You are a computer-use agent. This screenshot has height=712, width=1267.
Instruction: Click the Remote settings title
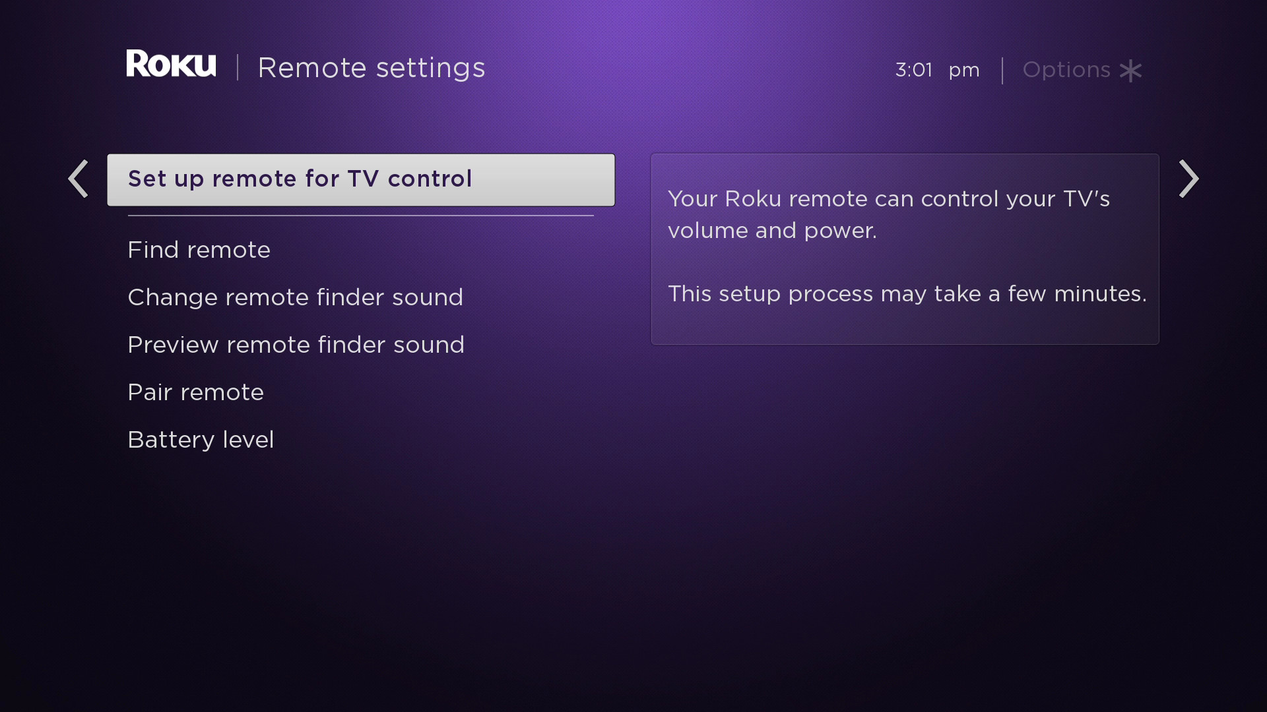[371, 68]
